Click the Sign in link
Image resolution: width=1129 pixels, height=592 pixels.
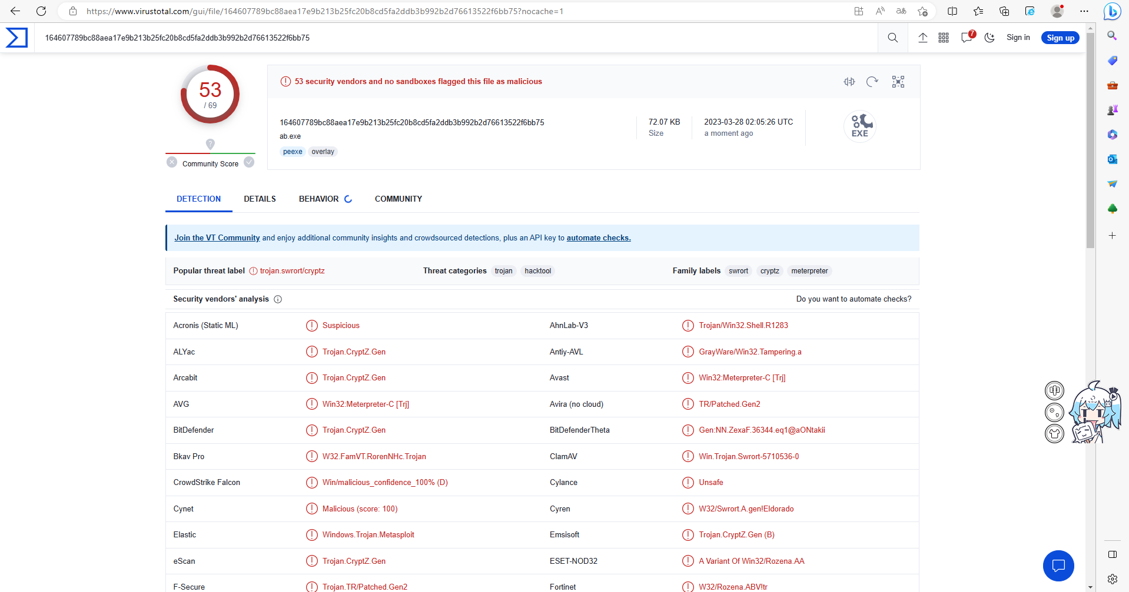pos(1018,38)
